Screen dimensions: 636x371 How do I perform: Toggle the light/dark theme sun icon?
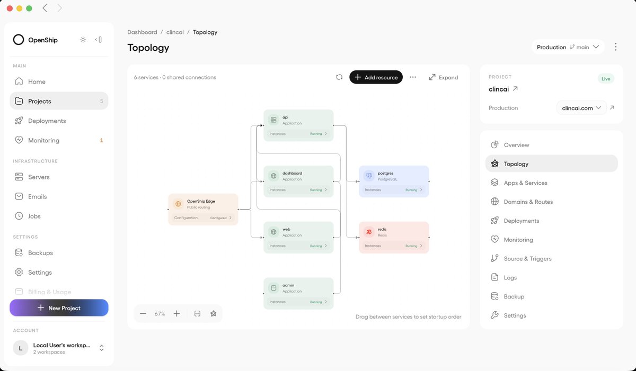coord(83,40)
